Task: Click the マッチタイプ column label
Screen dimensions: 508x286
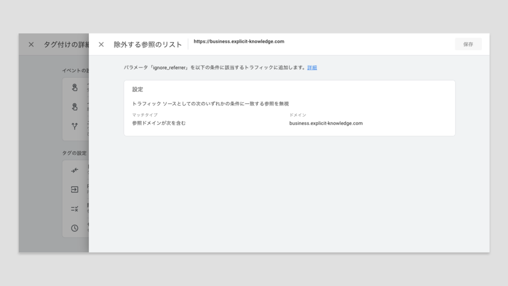Action: coord(144,115)
